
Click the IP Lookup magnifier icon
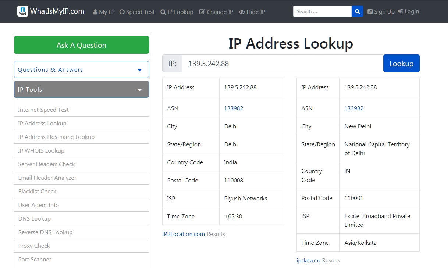163,12
